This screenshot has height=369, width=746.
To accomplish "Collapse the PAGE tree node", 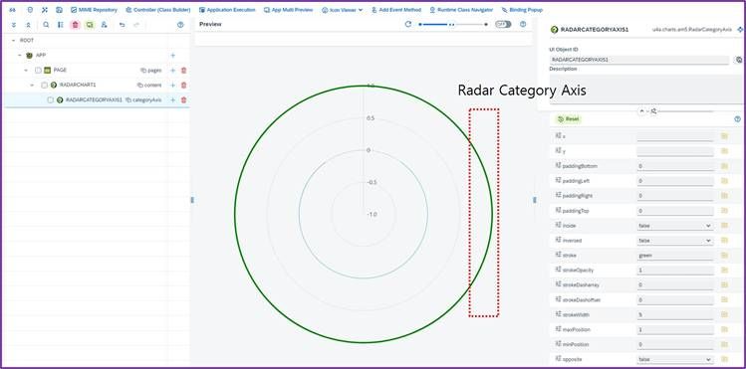I will (x=26, y=71).
